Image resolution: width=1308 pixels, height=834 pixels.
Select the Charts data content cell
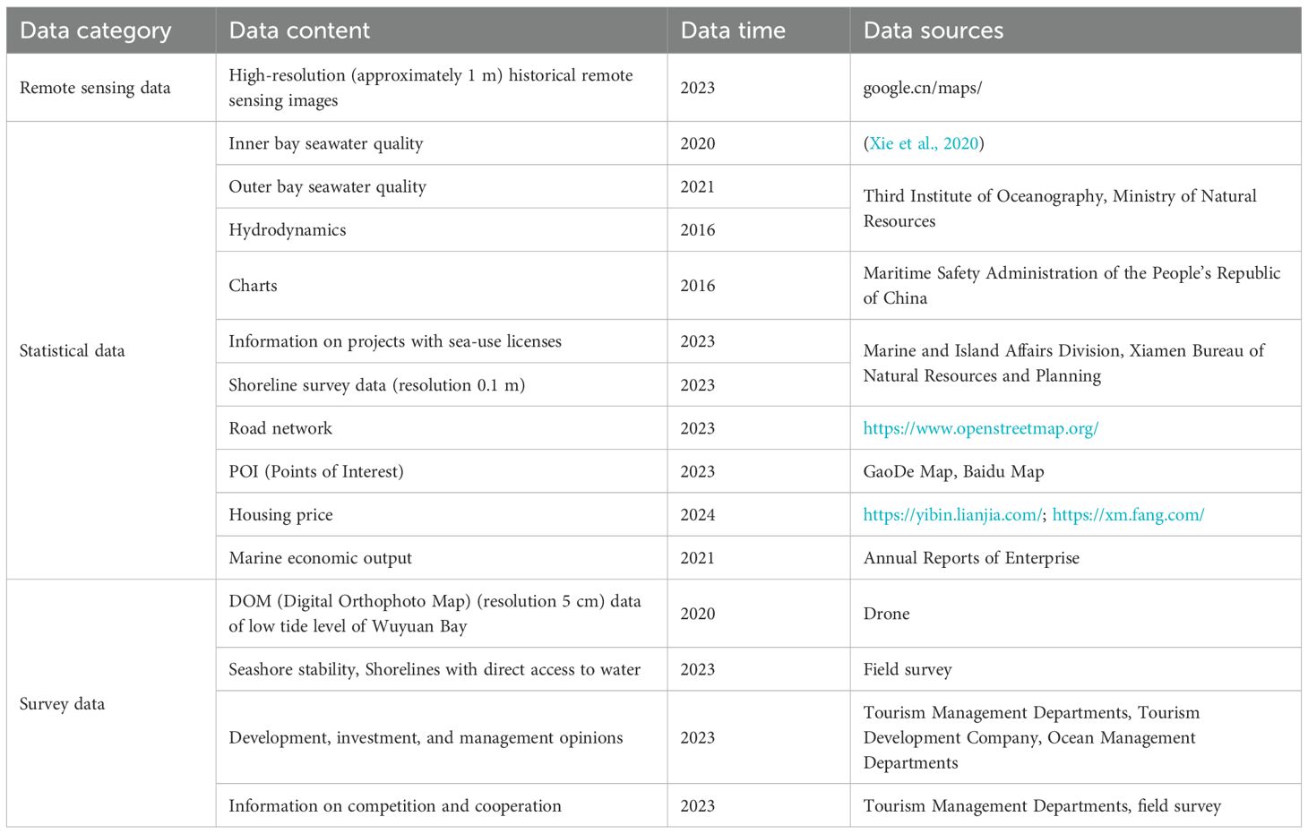[253, 286]
